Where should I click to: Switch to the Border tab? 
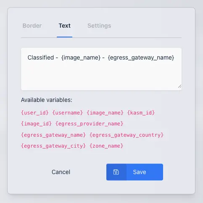32,26
